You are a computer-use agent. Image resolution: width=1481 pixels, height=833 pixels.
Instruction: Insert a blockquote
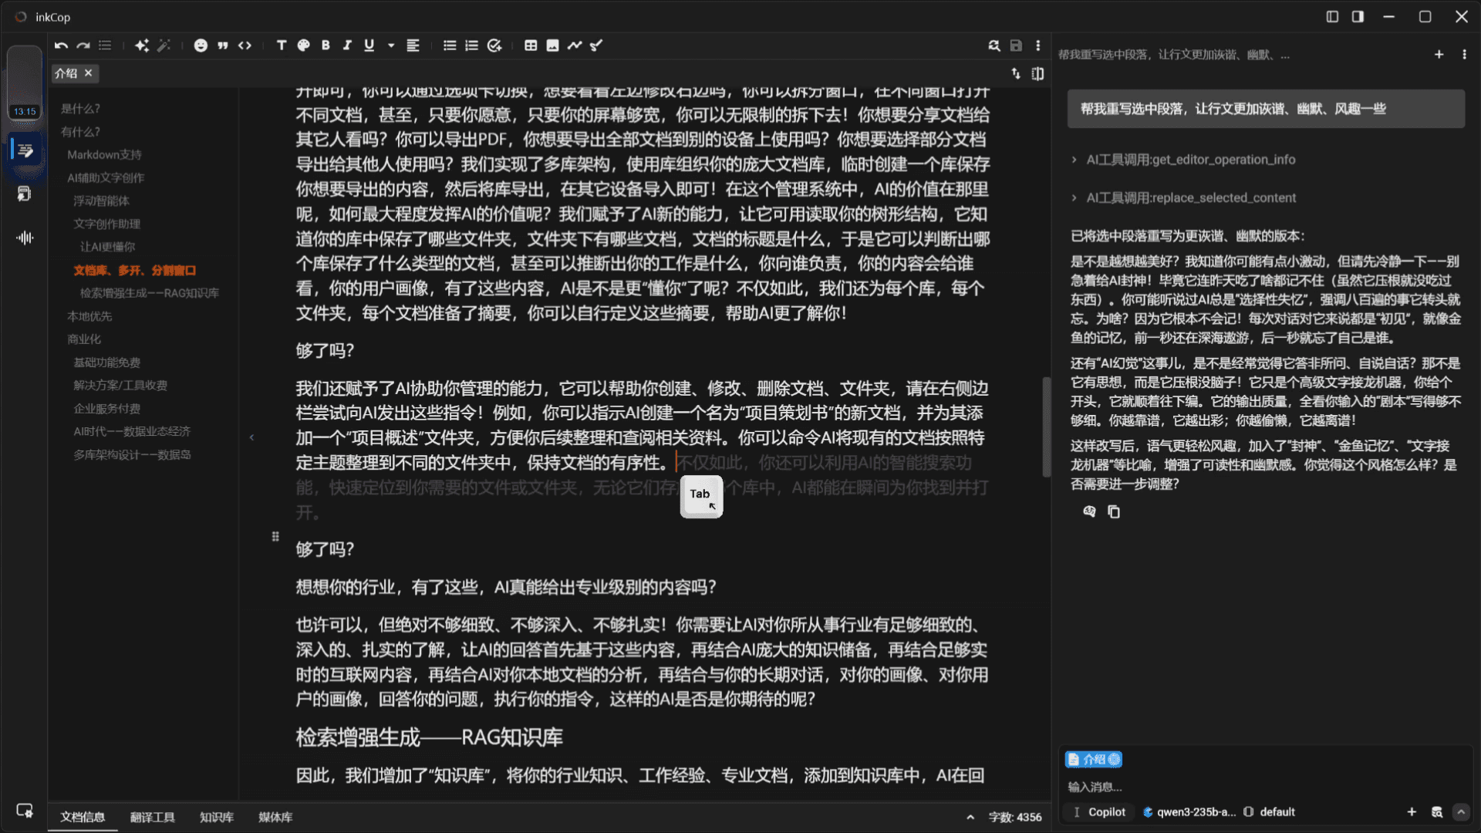point(223,46)
